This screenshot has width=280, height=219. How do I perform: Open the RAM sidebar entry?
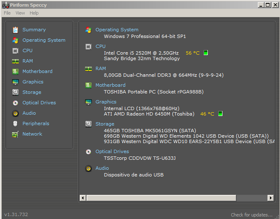(x=28, y=61)
